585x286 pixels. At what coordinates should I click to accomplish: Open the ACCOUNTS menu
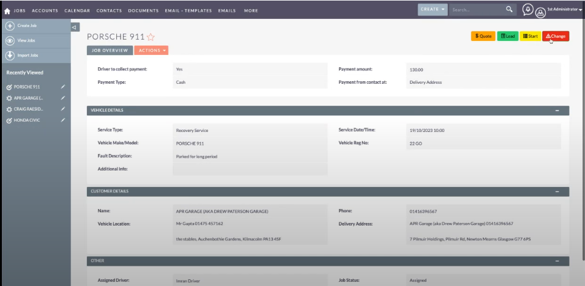coord(45,11)
